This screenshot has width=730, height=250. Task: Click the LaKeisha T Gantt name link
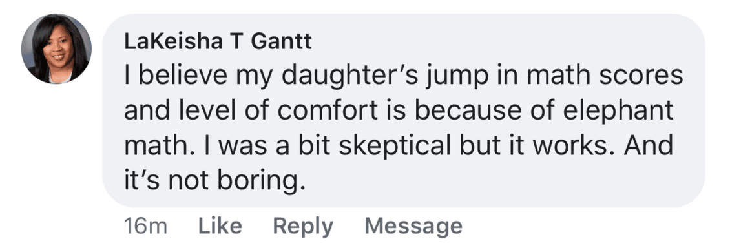218,42
